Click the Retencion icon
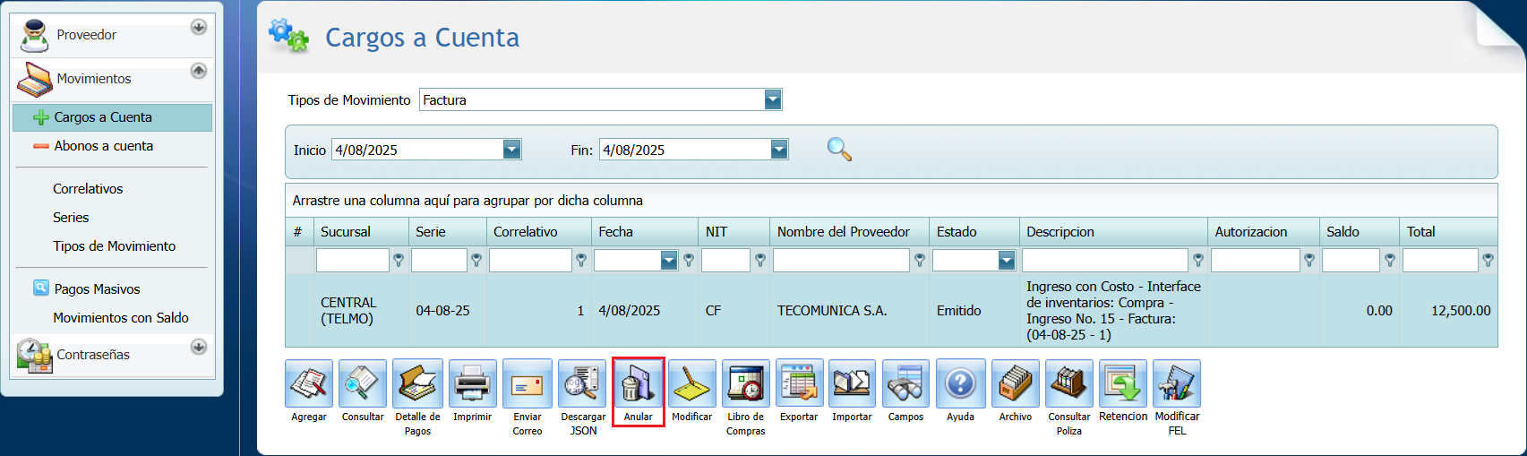This screenshot has width=1527, height=456. pyautogui.click(x=1123, y=383)
